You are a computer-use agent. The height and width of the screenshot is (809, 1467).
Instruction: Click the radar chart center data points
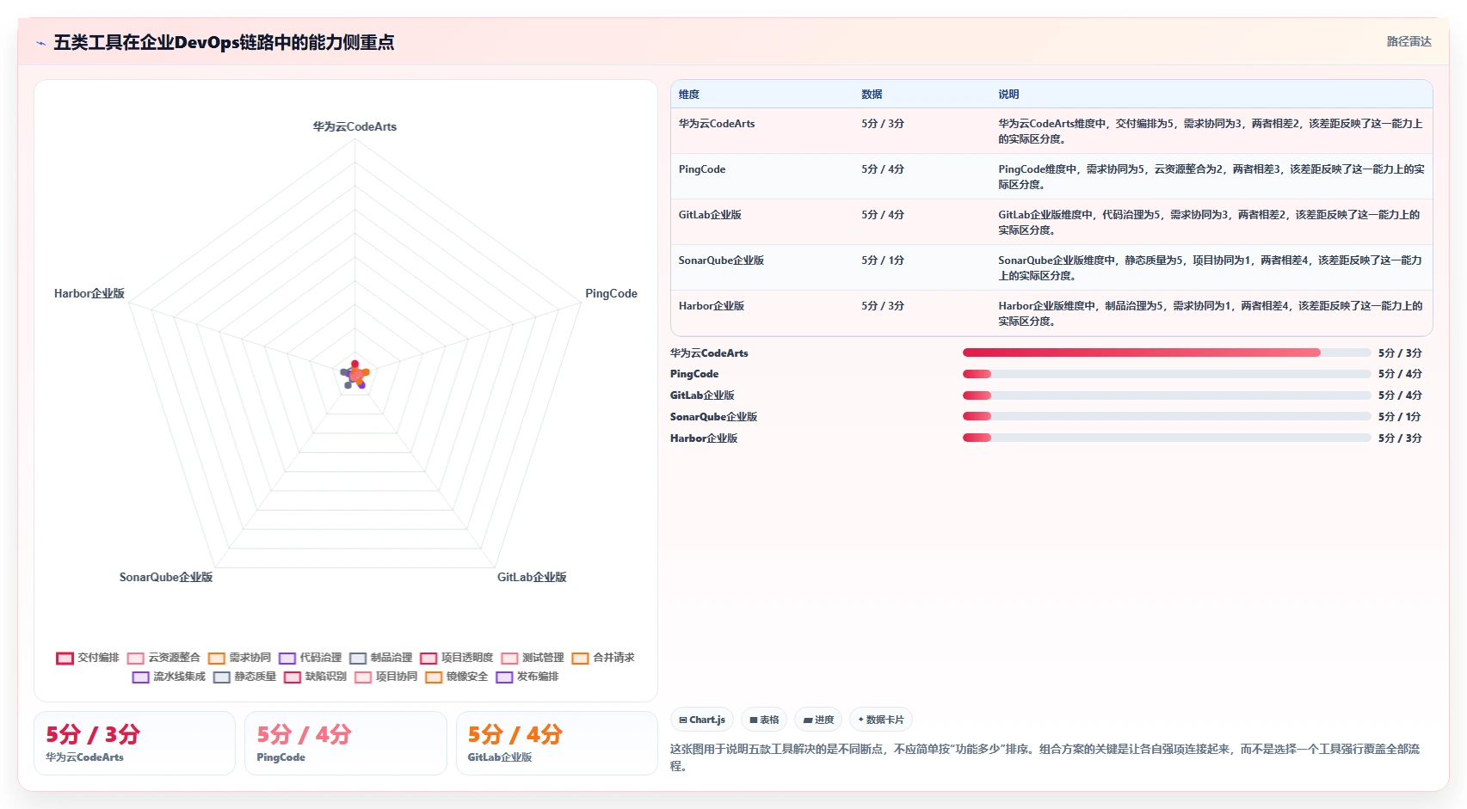point(354,375)
